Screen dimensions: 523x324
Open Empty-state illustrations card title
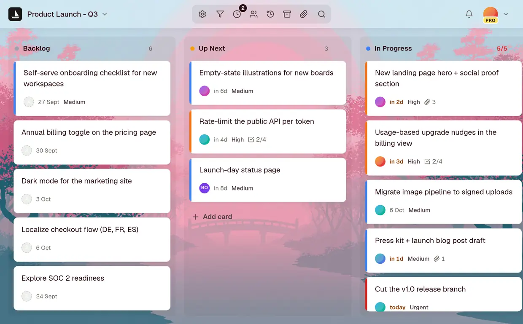tap(266, 73)
